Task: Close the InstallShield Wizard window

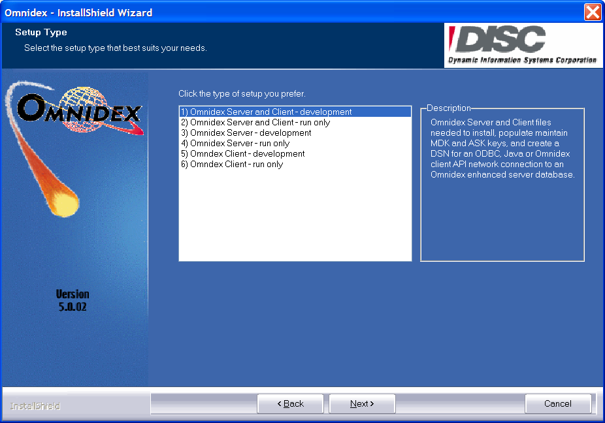Action: click(x=592, y=12)
